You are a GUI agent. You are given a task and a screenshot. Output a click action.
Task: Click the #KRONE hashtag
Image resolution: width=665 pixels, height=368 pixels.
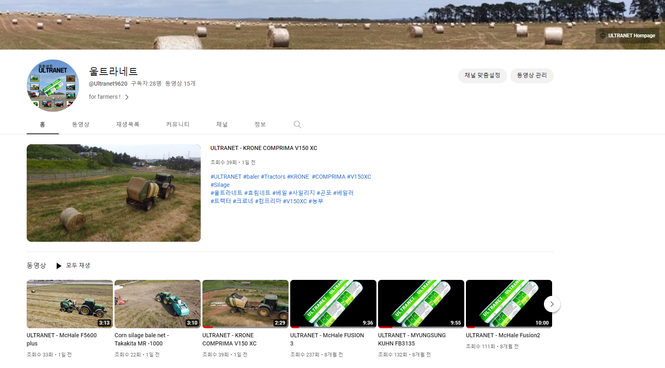point(298,177)
